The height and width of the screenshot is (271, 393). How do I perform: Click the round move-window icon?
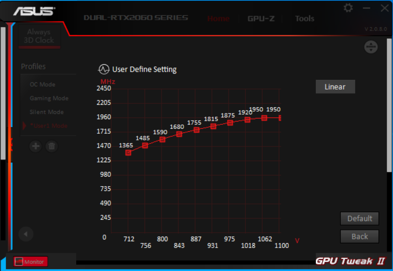pos(371,47)
